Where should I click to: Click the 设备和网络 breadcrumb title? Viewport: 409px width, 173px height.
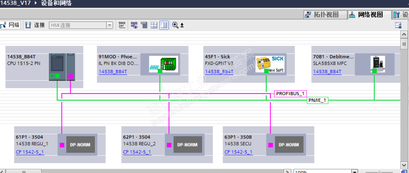click(x=56, y=4)
